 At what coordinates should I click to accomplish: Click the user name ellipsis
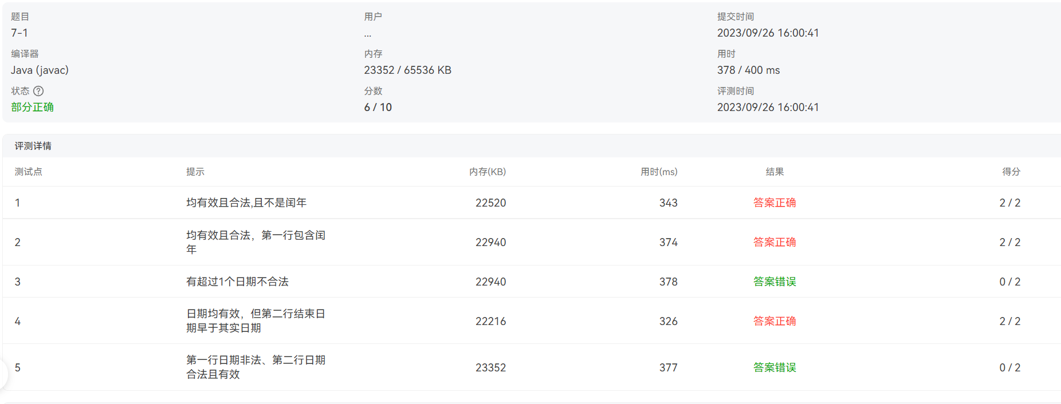tap(367, 34)
